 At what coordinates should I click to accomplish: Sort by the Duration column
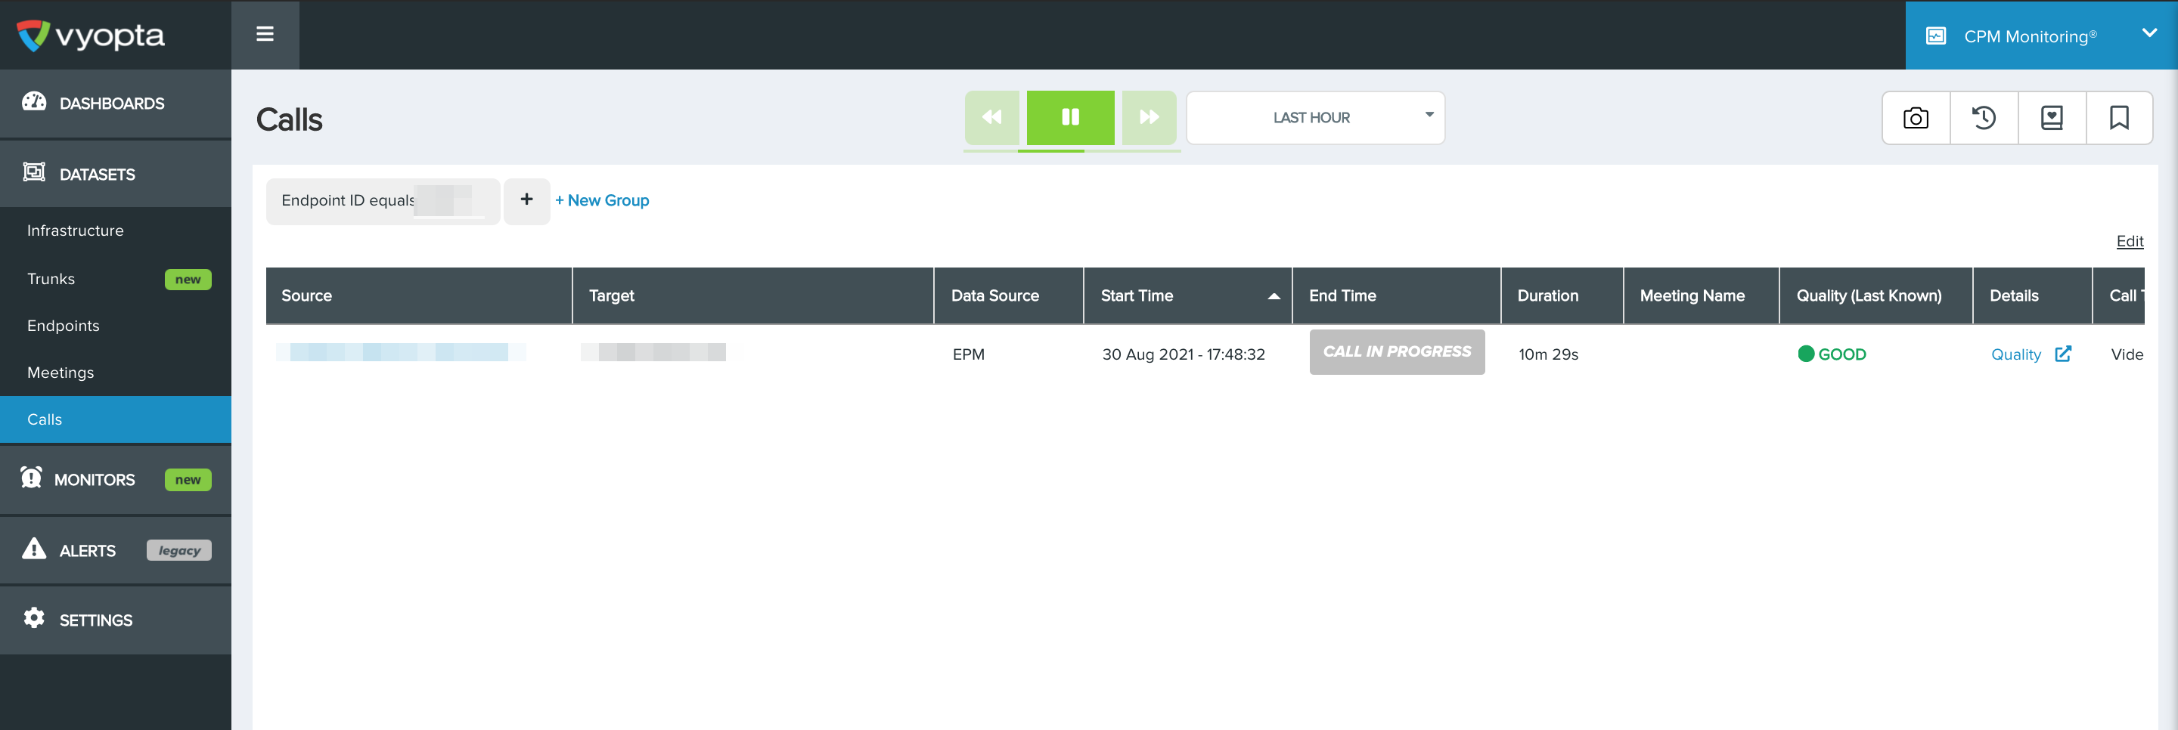(x=1562, y=295)
